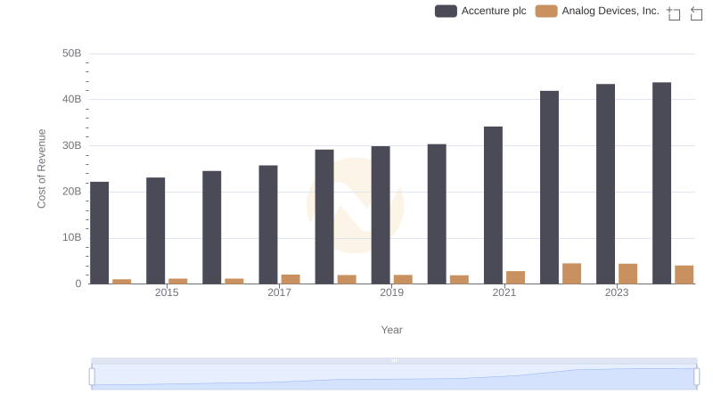Click the 20B y-axis label
713x411 pixels.
click(x=72, y=192)
